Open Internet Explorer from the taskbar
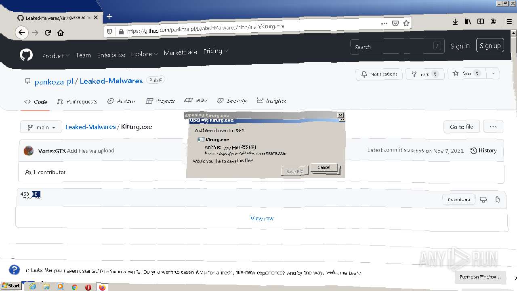 [33, 287]
